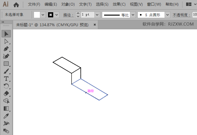
Task: Close the 未标题-1* document tab
Action: point(95,25)
